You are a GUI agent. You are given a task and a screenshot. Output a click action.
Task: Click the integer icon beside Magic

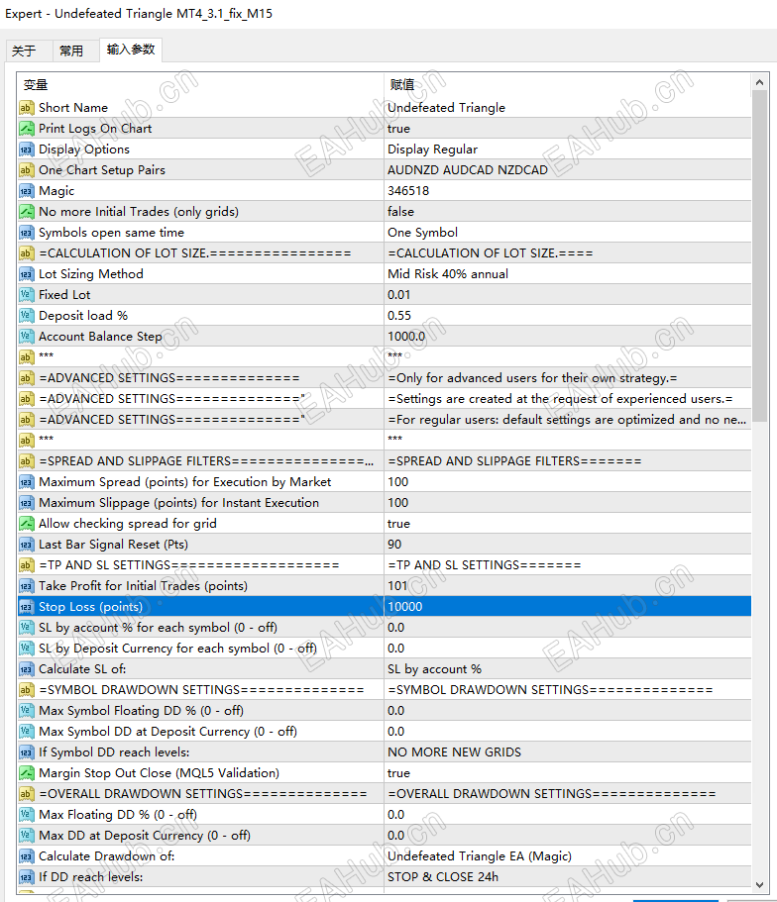(27, 191)
